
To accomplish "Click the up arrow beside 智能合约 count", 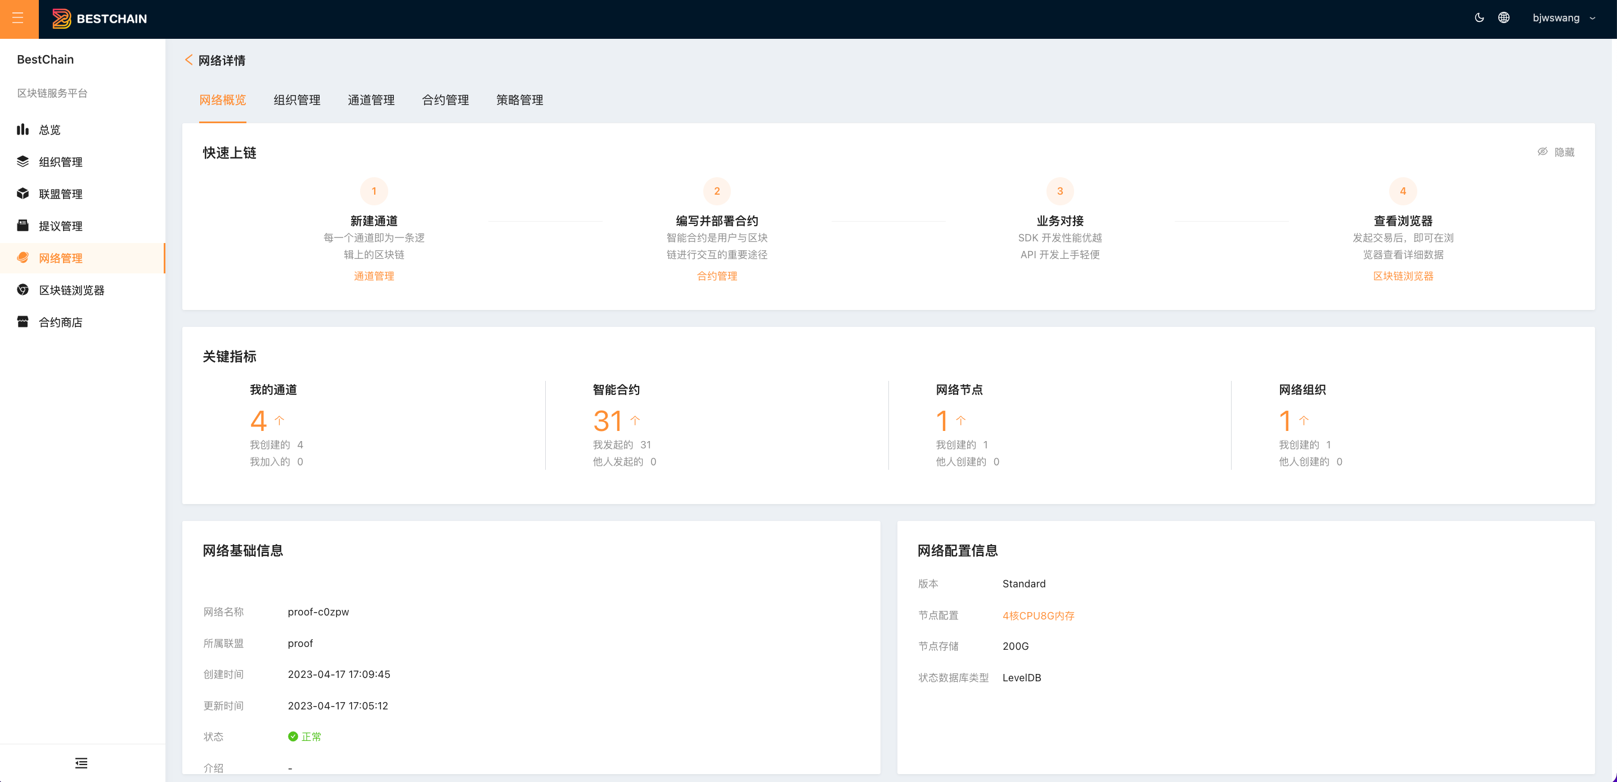I will [635, 420].
